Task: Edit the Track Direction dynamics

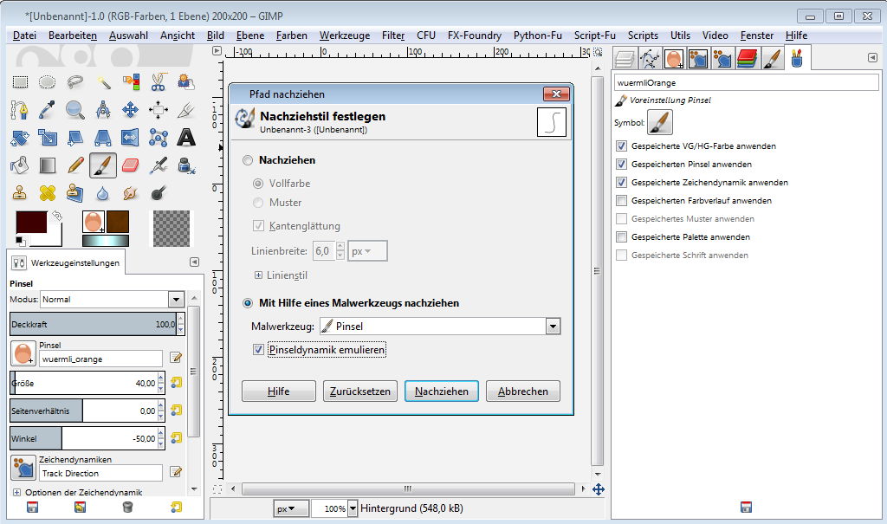Action: [x=176, y=471]
